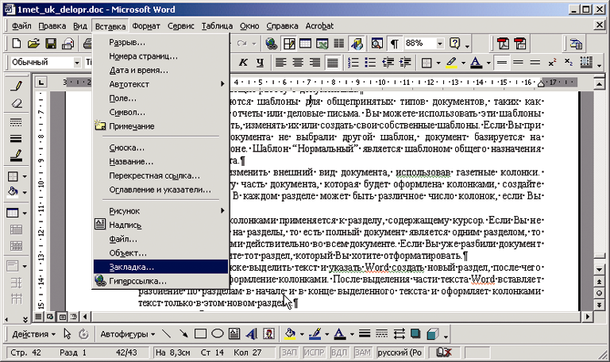
Task: Click the Fill Color bucket on drawing toolbar
Action: [x=290, y=334]
